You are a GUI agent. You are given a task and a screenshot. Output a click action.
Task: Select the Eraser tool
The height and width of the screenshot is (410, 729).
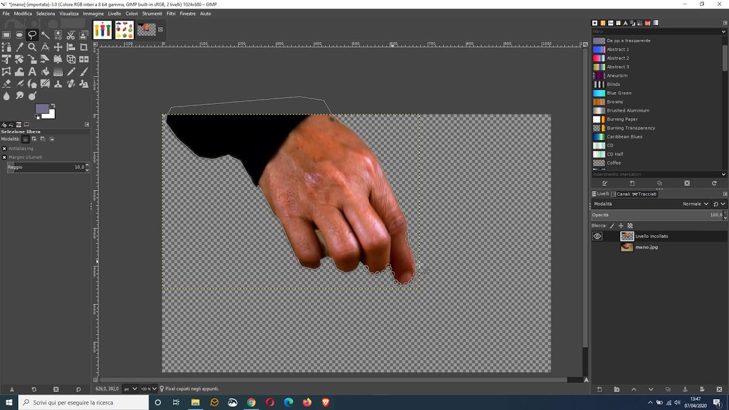pos(6,84)
